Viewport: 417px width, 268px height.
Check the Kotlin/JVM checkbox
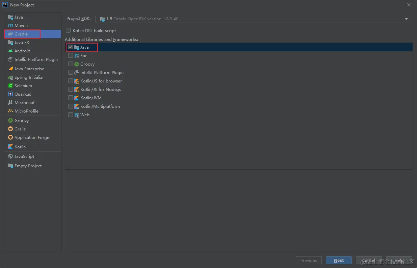coord(71,98)
